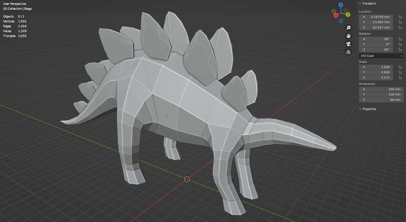Open the XYZ Euler rotation mode dropdown
Image resolution: width=406 pixels, height=222 pixels.
(x=381, y=56)
